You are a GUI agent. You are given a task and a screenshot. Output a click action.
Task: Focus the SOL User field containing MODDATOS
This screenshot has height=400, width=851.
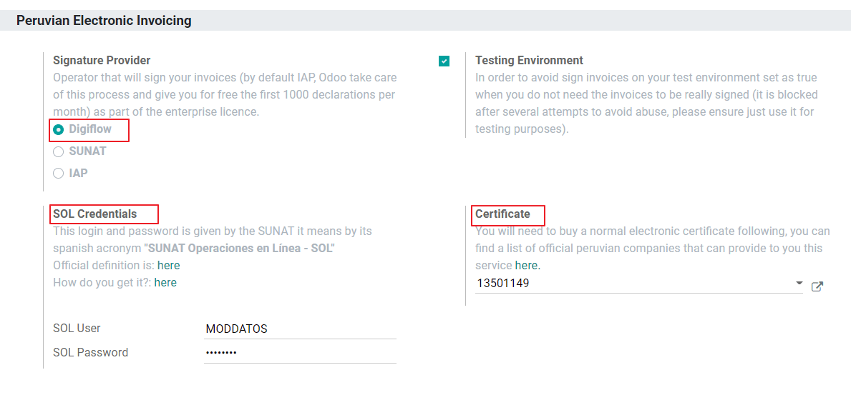[x=299, y=329]
